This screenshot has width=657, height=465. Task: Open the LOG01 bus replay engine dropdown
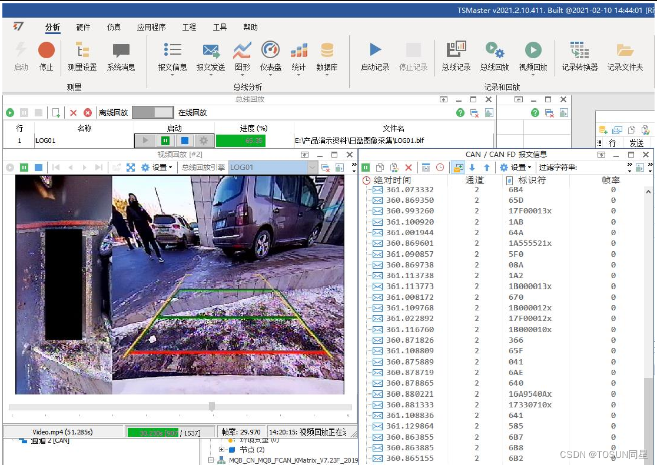pyautogui.click(x=312, y=168)
